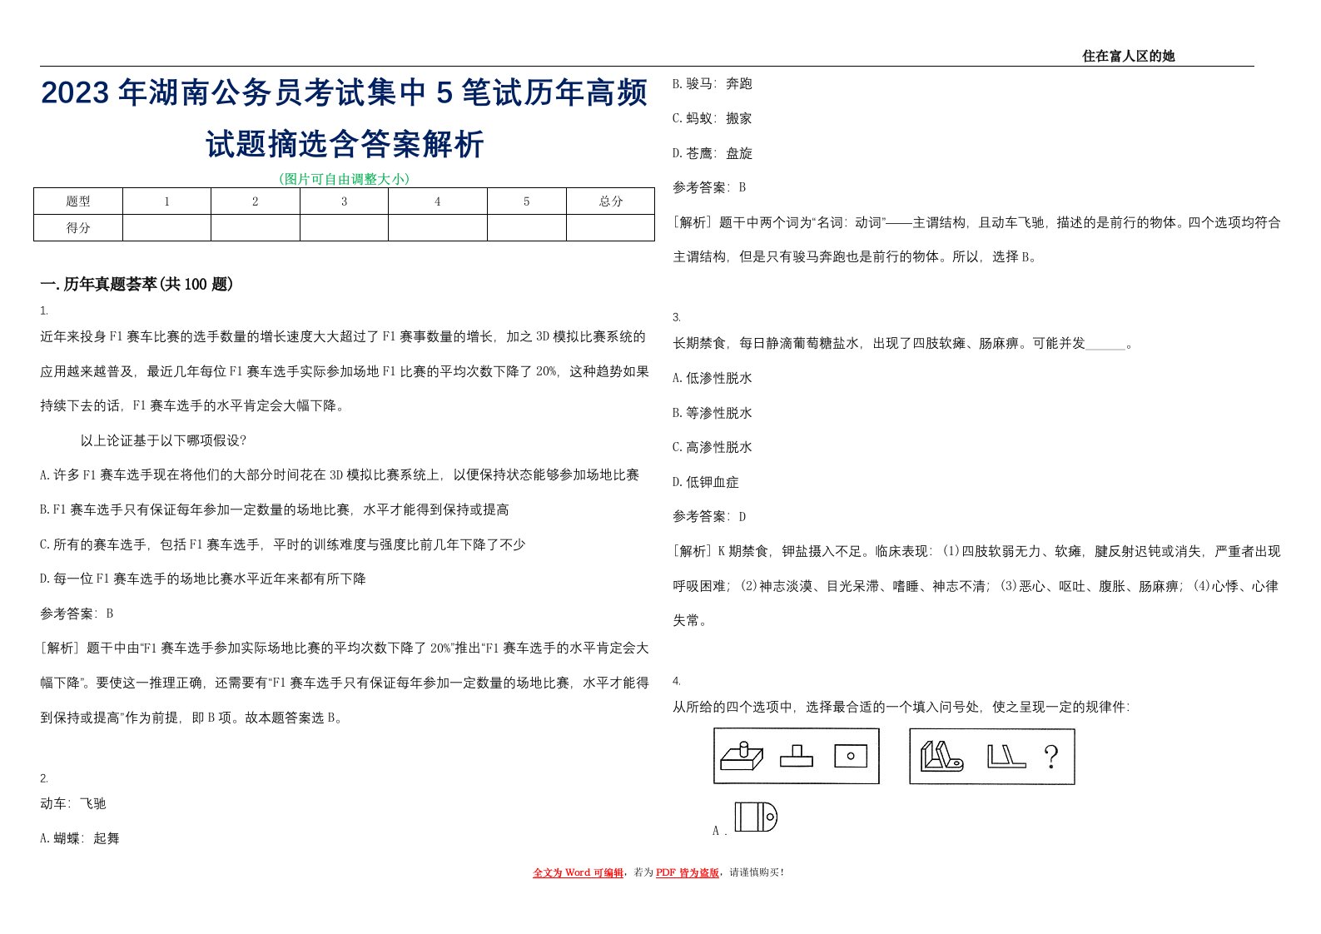Screen dimensions: 1321x934
Task: Click question 4 instruction 从所给的四个选项中
Action: coord(901,707)
